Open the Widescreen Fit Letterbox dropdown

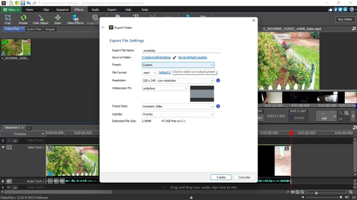point(165,88)
